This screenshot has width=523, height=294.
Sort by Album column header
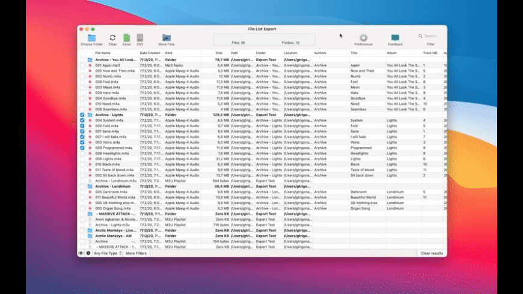(391, 53)
